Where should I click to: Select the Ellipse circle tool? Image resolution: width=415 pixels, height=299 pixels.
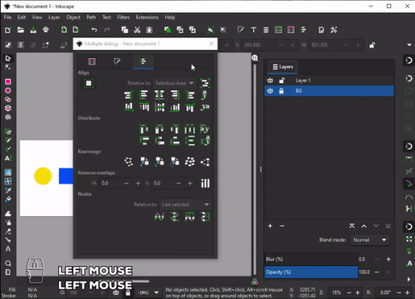(x=8, y=91)
